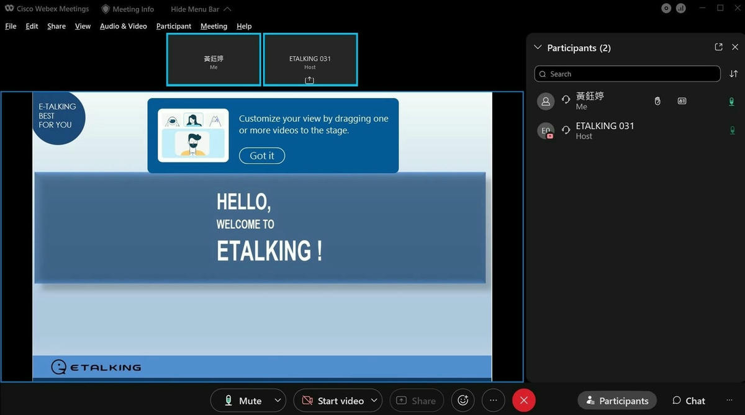
Task: Toggle the green microphone for 黃鈺婷
Action: click(x=732, y=101)
